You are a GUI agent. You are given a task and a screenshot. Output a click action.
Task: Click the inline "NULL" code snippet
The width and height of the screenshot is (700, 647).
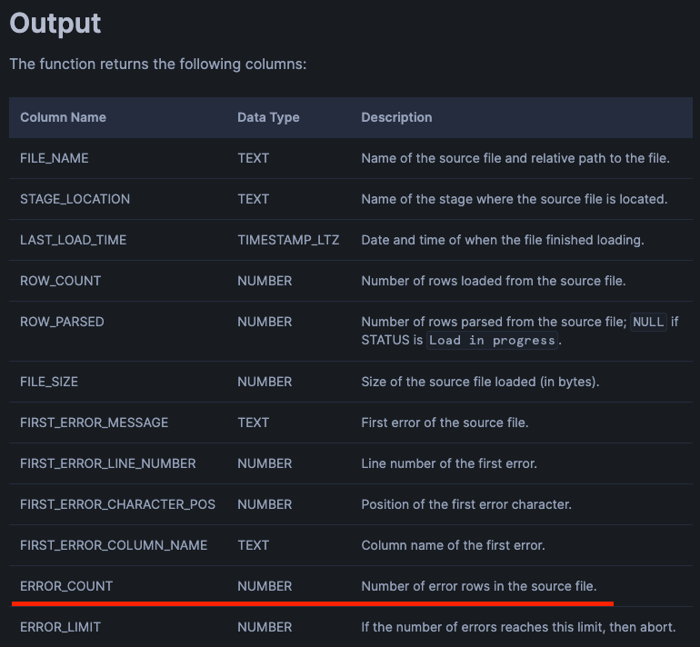pos(648,322)
